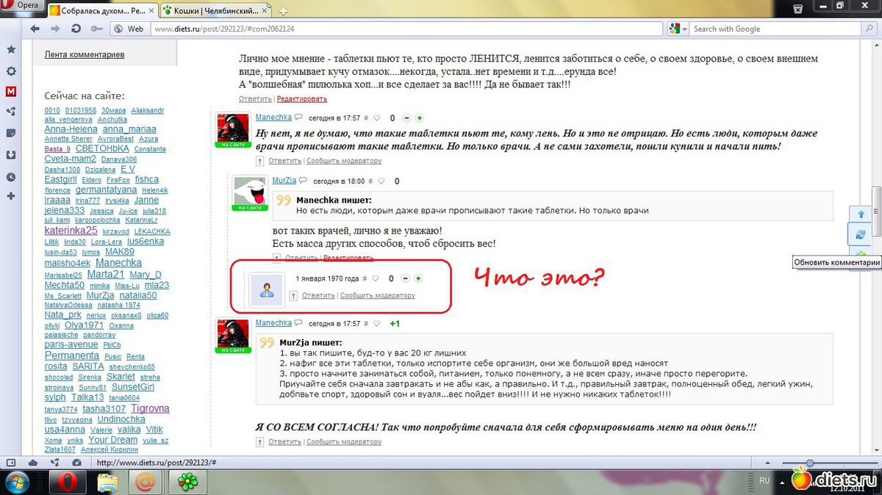Click the scroll-up arrow widget on right edge
882x495 pixels.
[861, 214]
